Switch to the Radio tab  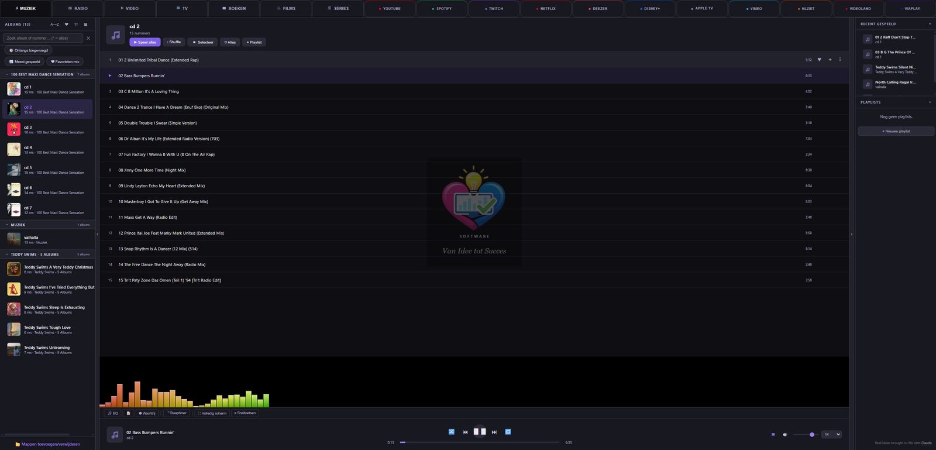78,9
